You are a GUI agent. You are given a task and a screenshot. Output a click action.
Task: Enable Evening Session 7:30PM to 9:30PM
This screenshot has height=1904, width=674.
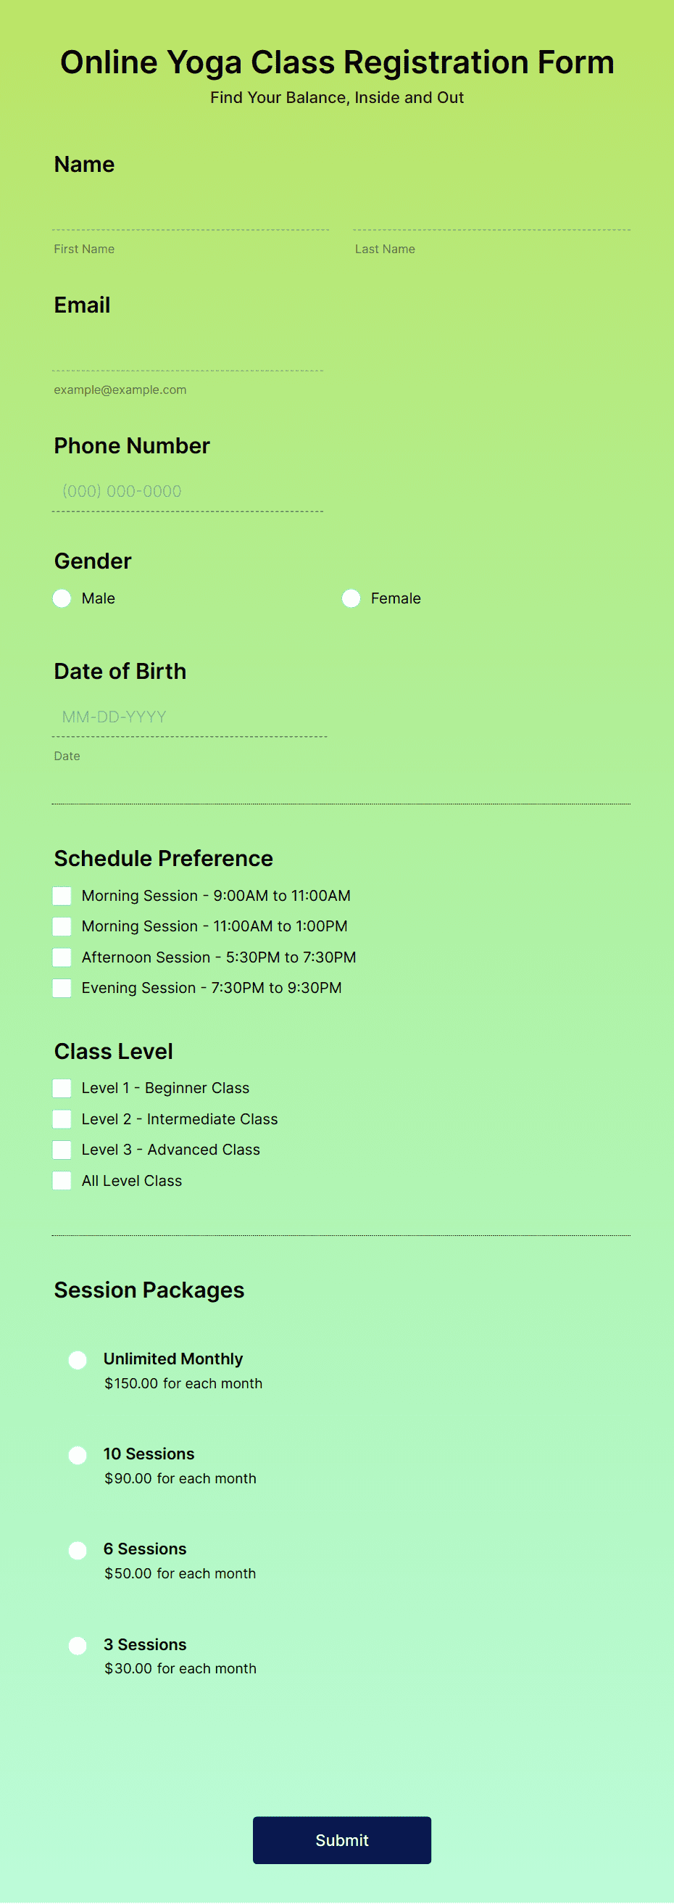(62, 988)
